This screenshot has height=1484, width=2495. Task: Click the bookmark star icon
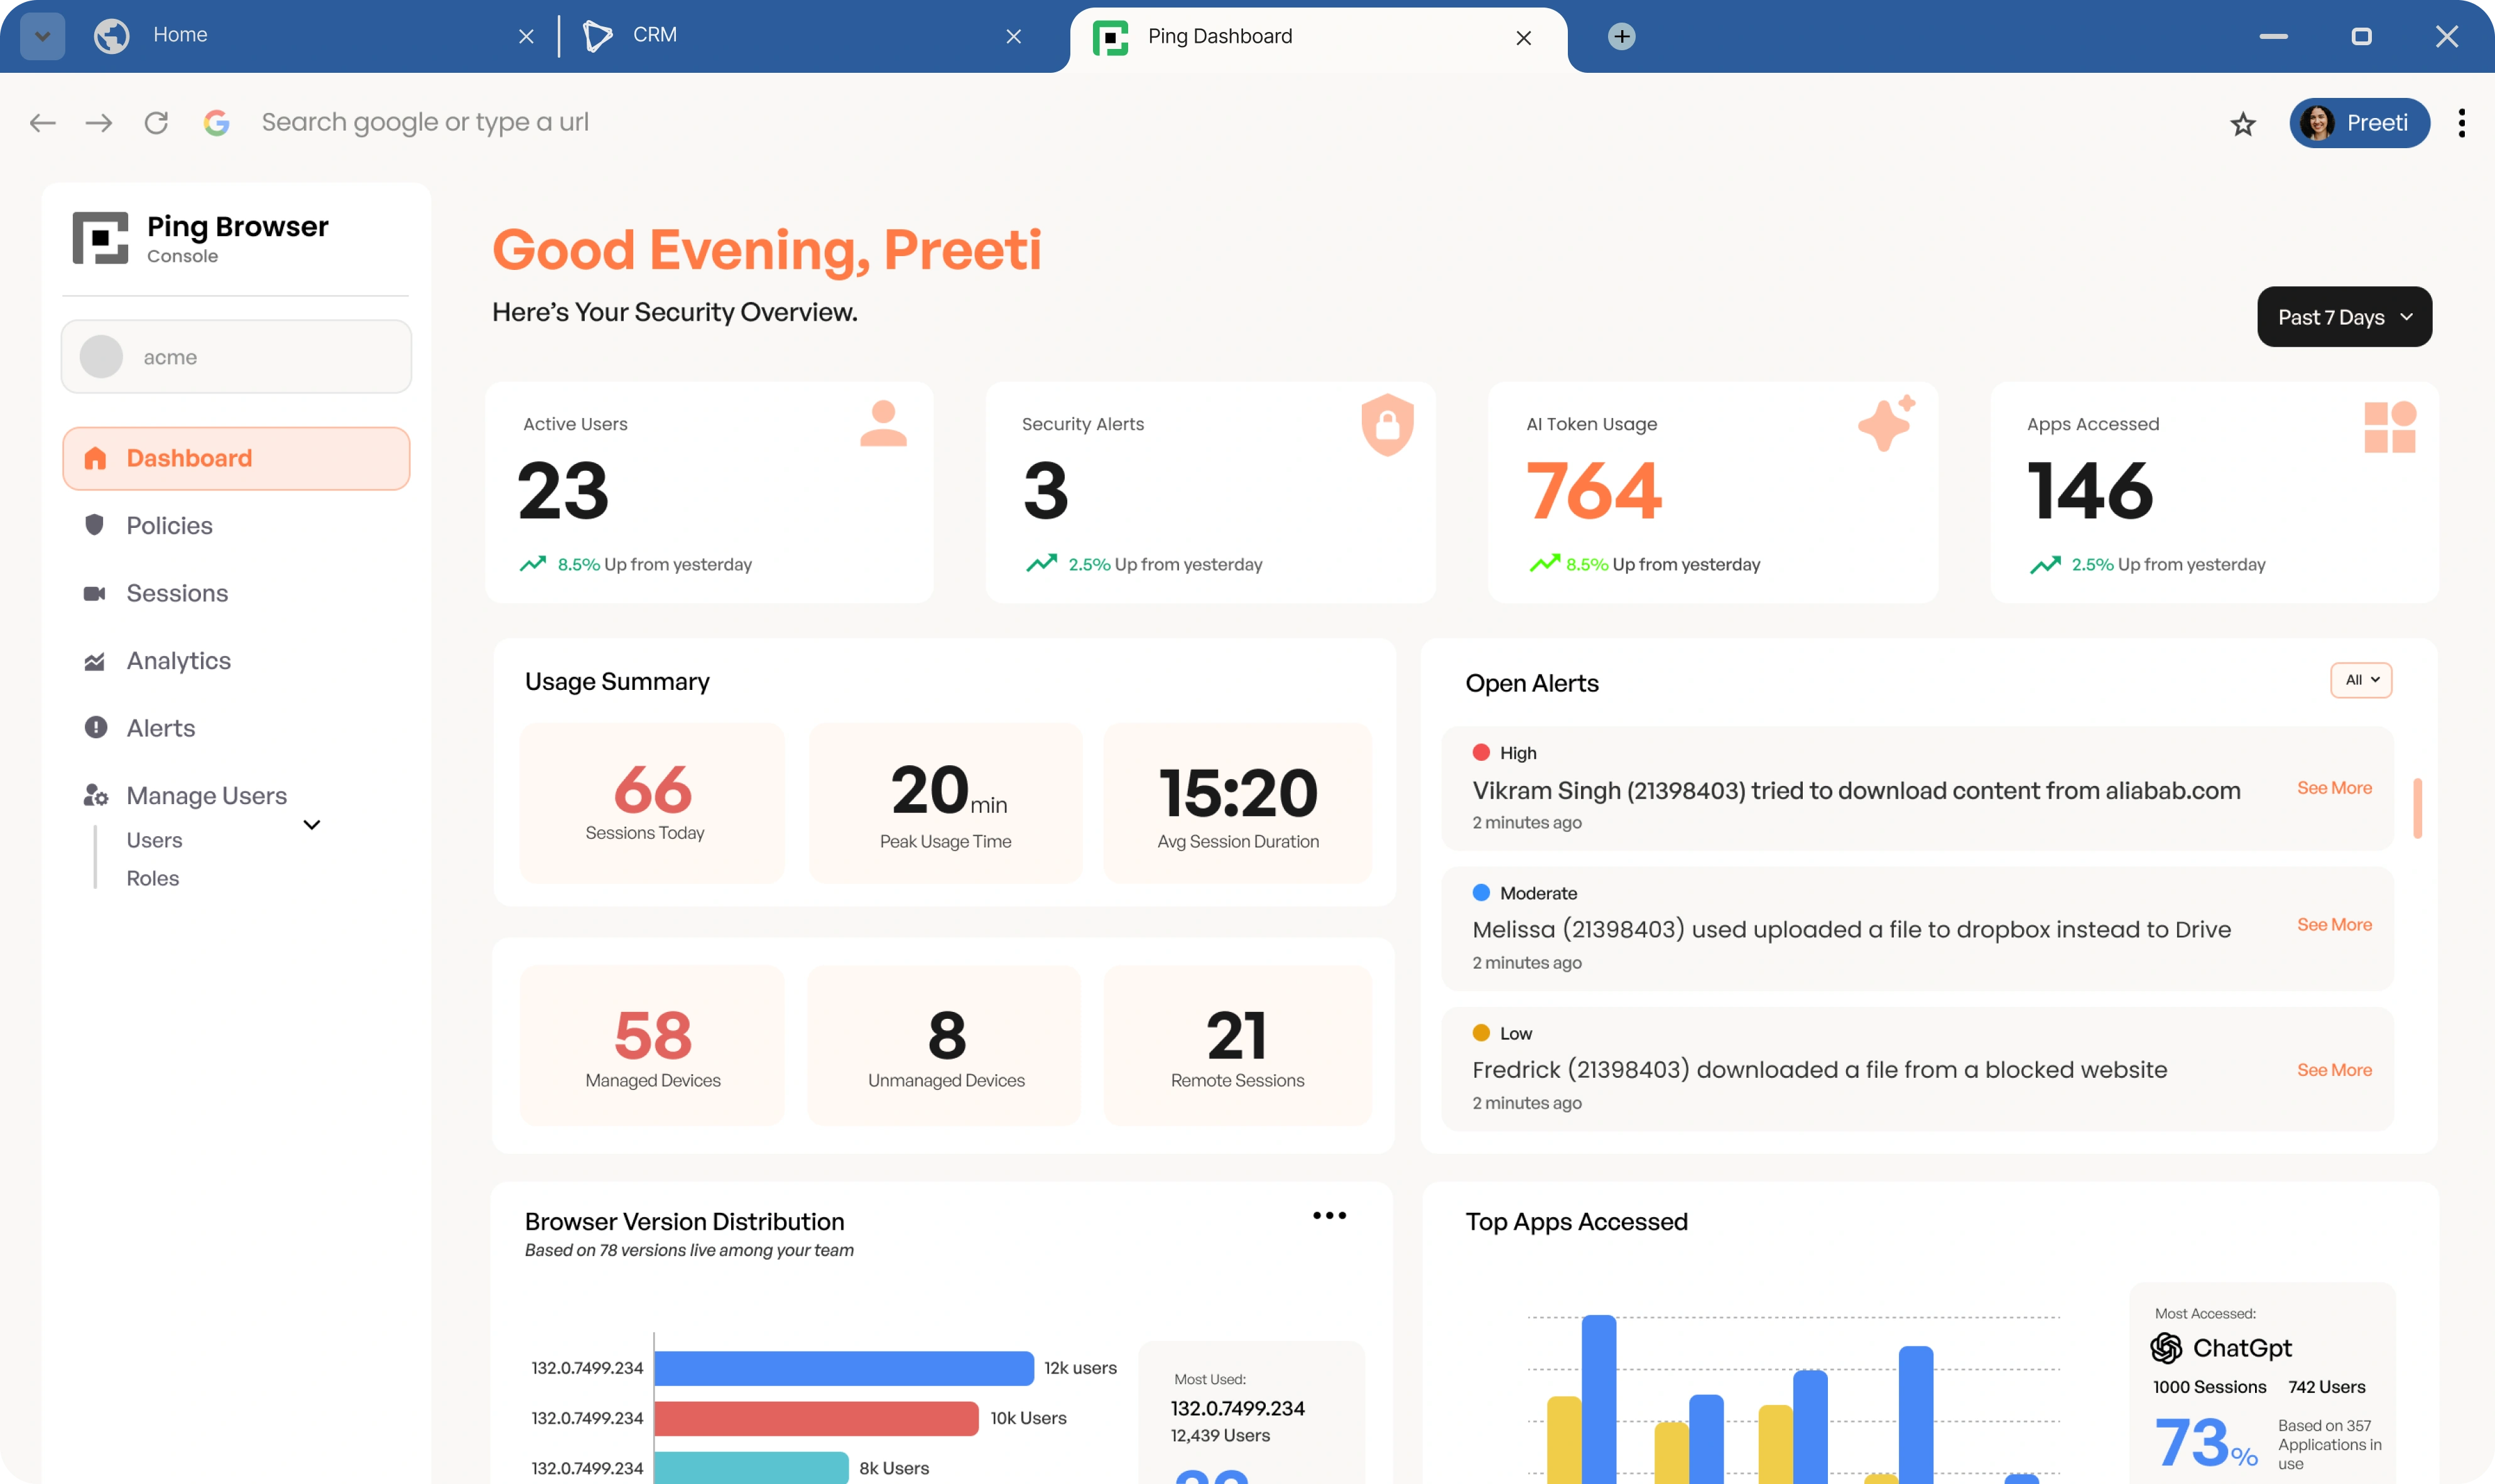pyautogui.click(x=2242, y=124)
